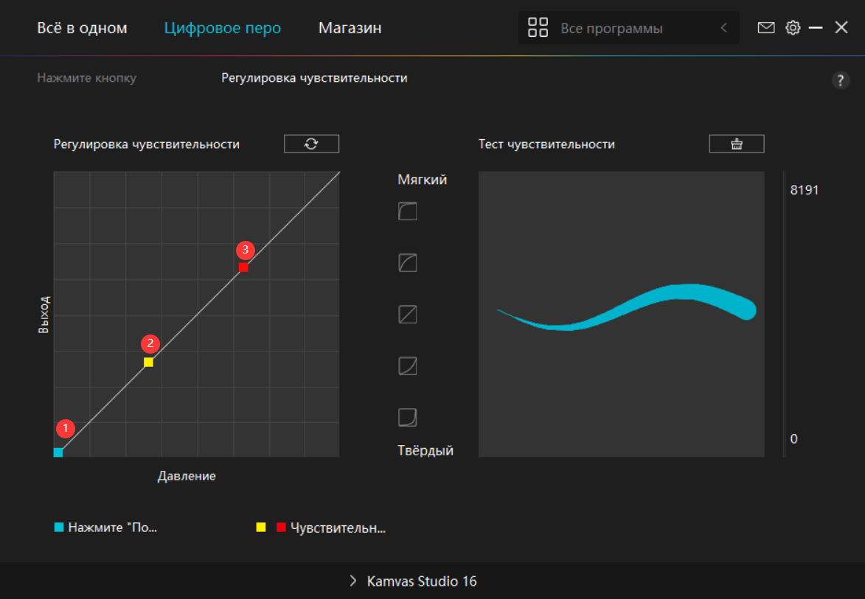The width and height of the screenshot is (865, 599).
Task: Open the Нажмите кнопку sub-tab
Action: coord(86,78)
